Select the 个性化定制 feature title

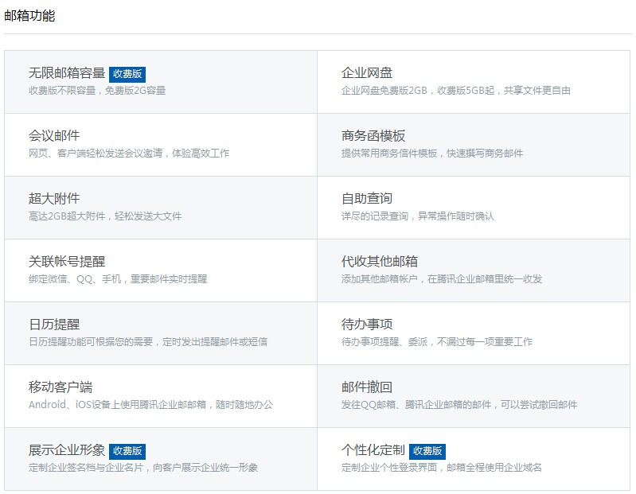(373, 450)
